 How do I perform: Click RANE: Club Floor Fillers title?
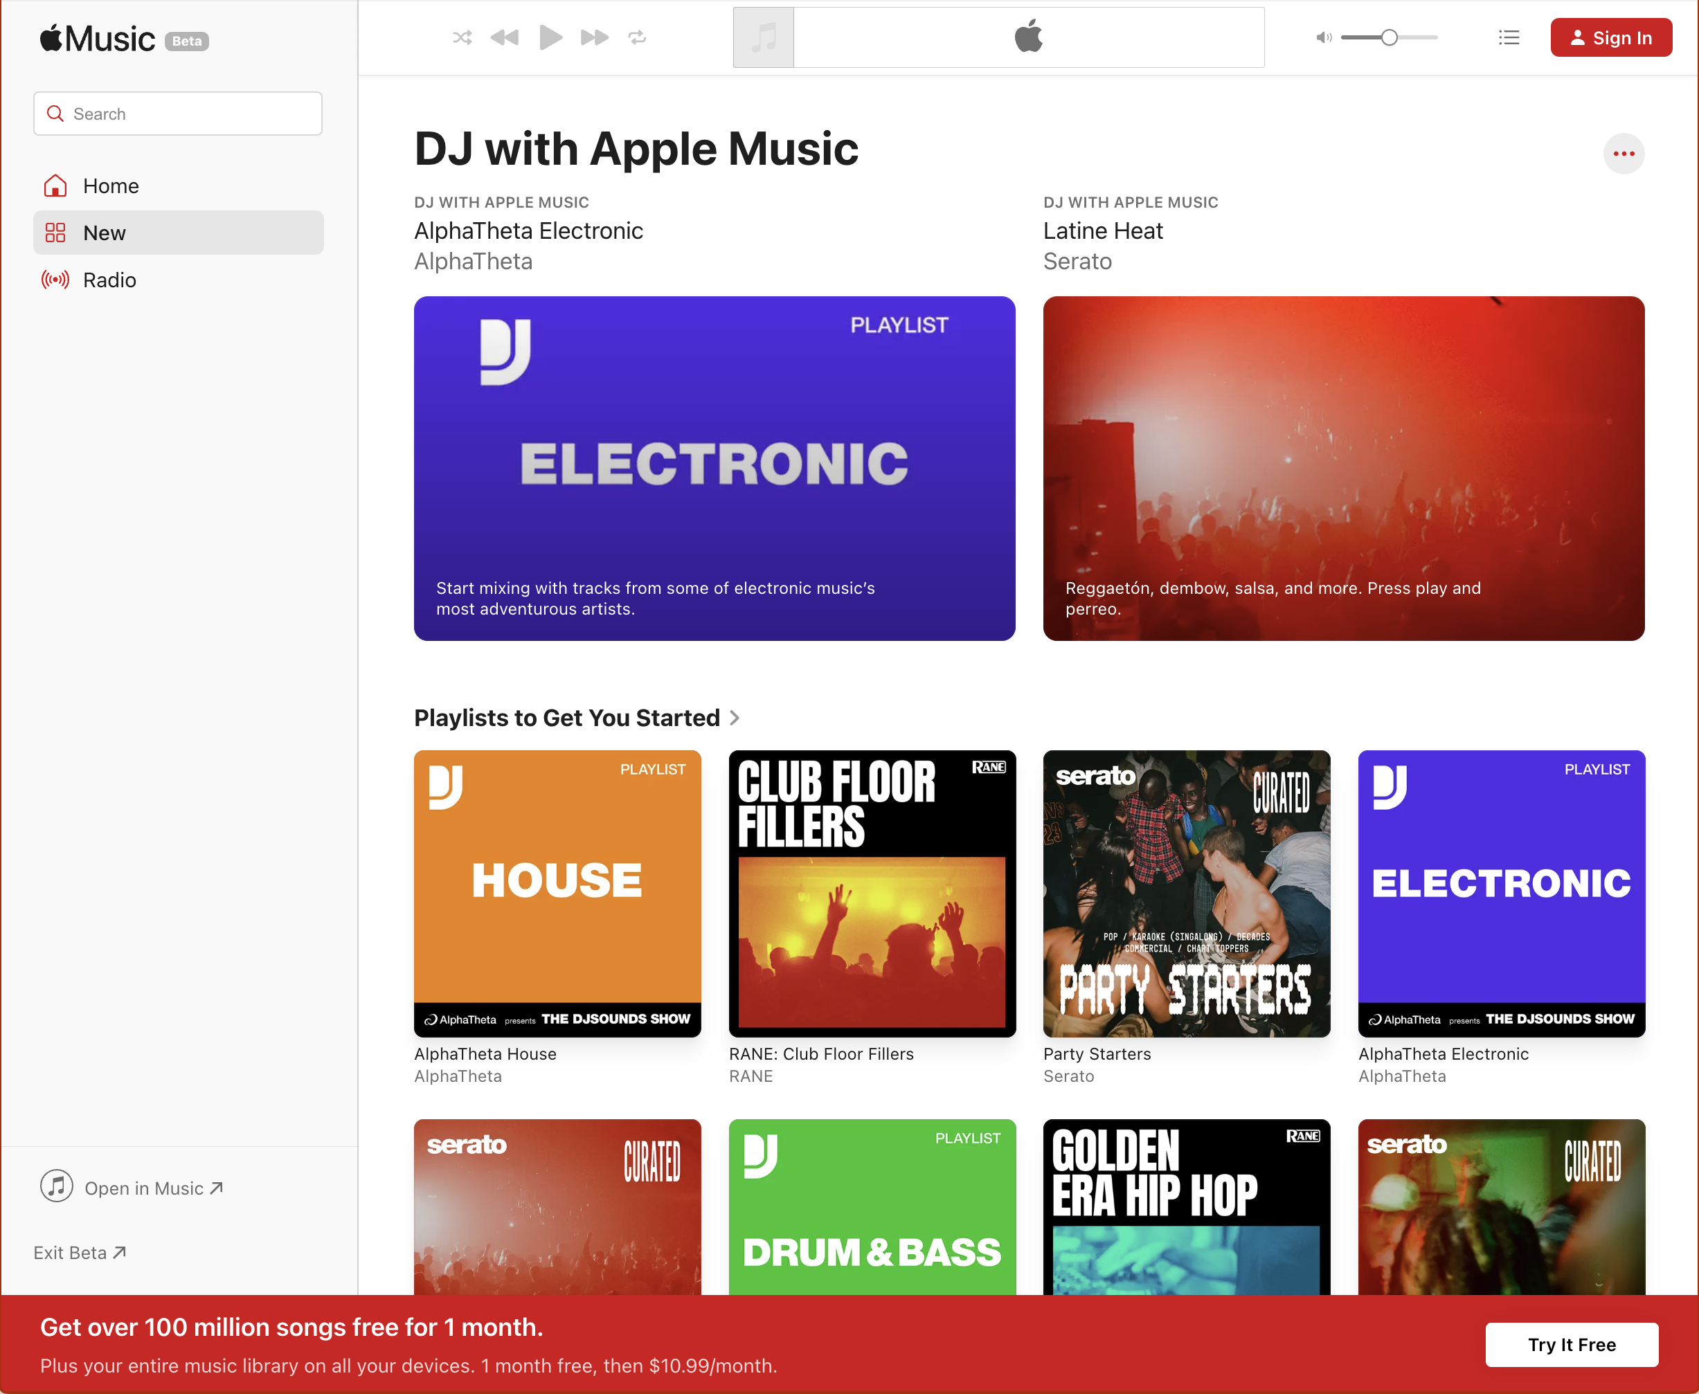point(821,1054)
